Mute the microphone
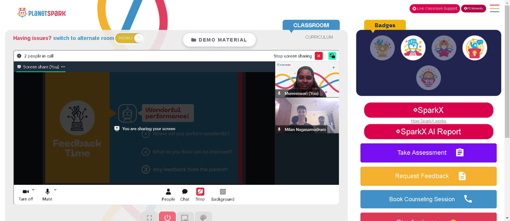This screenshot has height=221, width=510. [47, 195]
